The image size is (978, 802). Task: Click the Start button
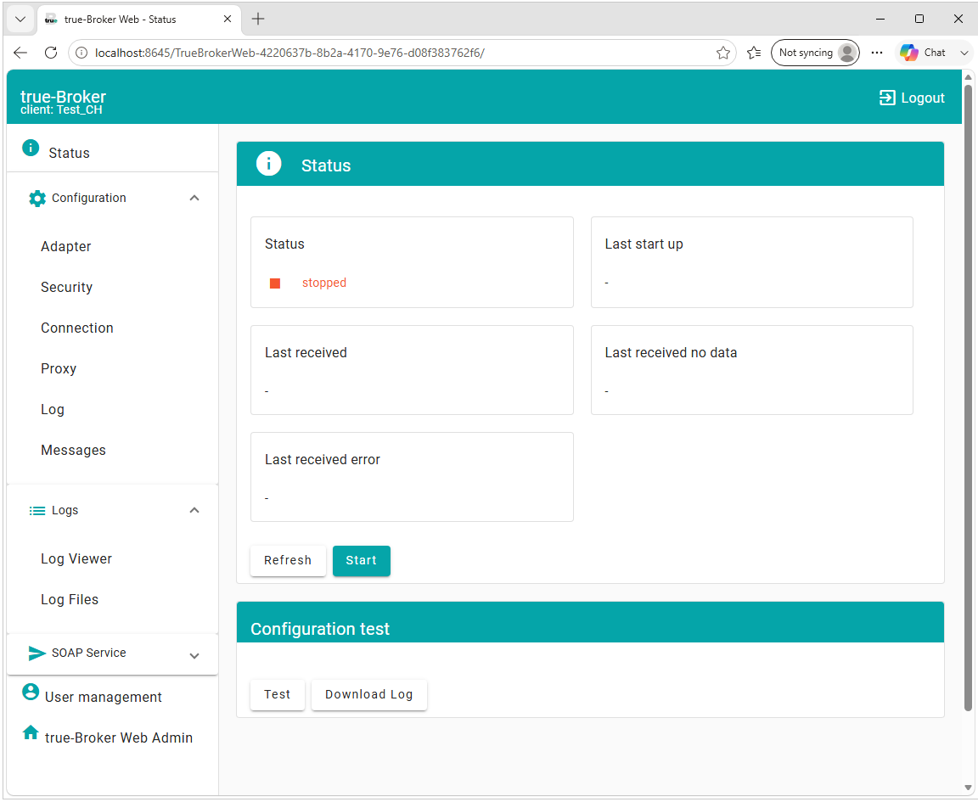click(x=362, y=561)
